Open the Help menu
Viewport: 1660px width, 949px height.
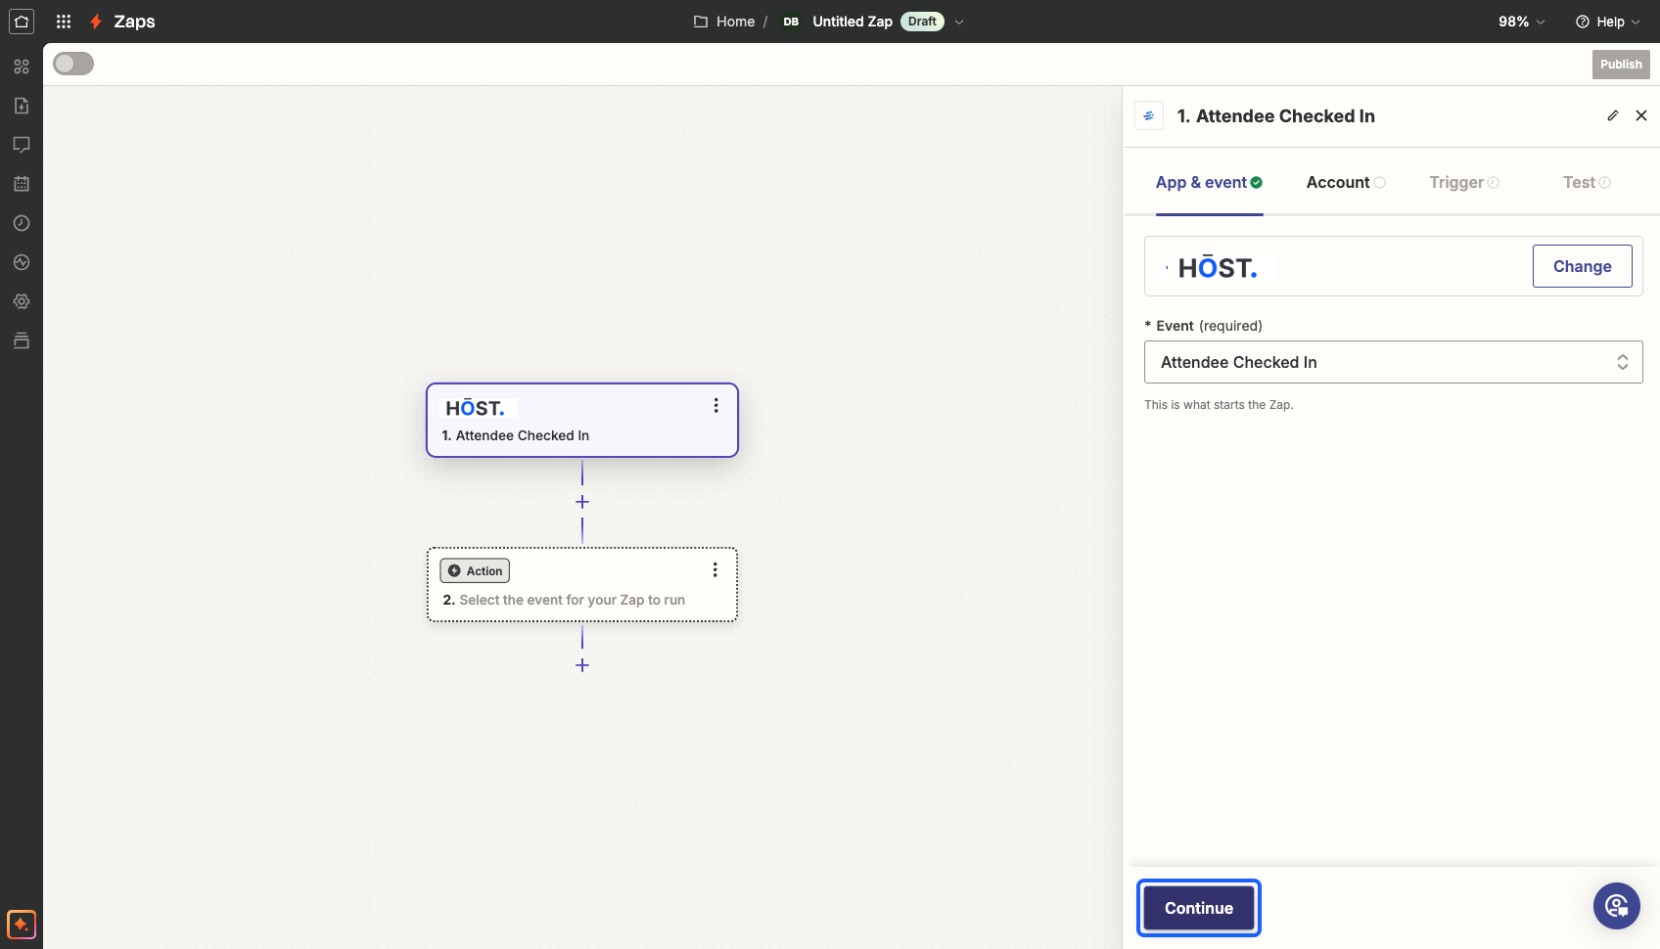click(1607, 22)
